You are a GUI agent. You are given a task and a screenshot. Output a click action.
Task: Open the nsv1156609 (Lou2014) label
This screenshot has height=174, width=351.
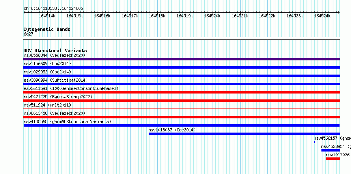coord(47,64)
